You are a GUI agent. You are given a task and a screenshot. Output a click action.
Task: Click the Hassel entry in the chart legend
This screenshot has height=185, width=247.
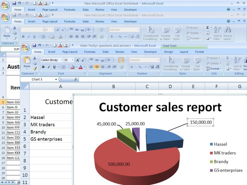click(x=220, y=144)
